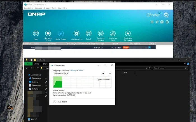Viewport: 196px width, 122px height.
Task: Sort by the Version column in Qfinder
Action: pyautogui.click(x=115, y=44)
